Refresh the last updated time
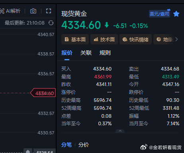184x153 pixels. [51, 23]
